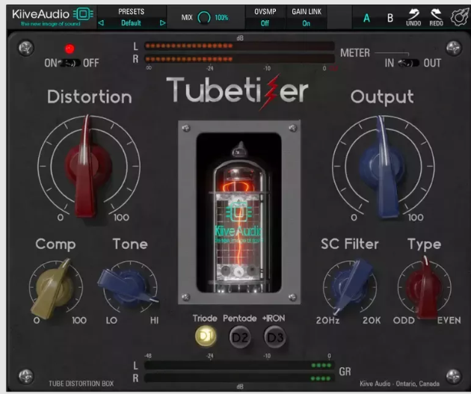Click the SC Filter knob
This screenshot has height=394, width=471.
pyautogui.click(x=351, y=287)
